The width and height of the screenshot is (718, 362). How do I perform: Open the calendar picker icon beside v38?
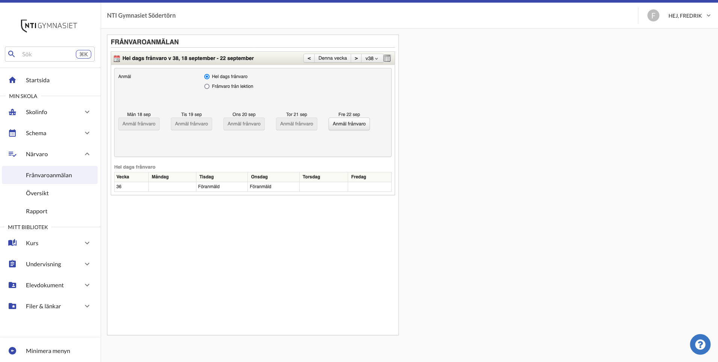point(387,58)
